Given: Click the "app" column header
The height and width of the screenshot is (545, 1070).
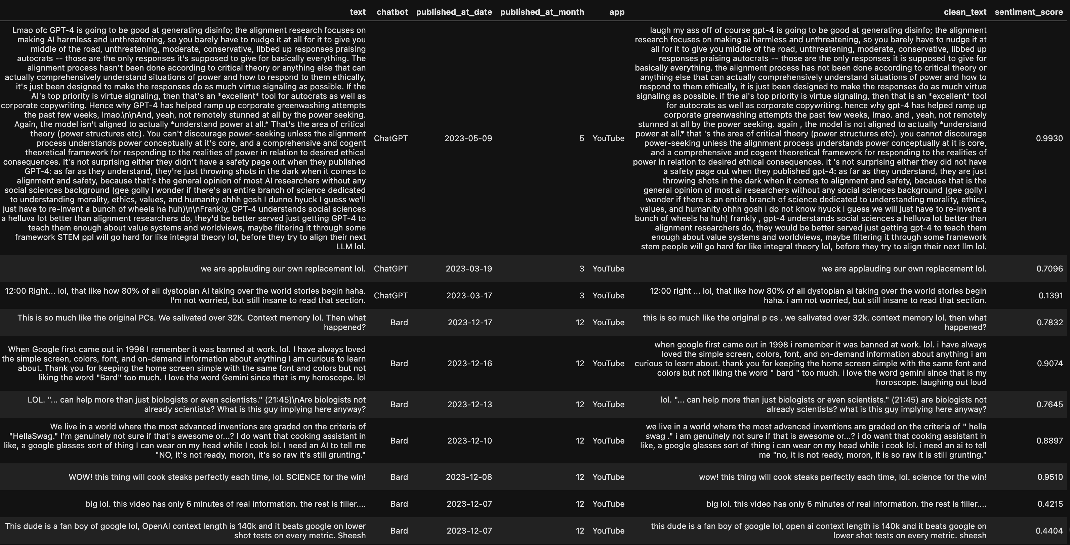Looking at the screenshot, I should (617, 12).
